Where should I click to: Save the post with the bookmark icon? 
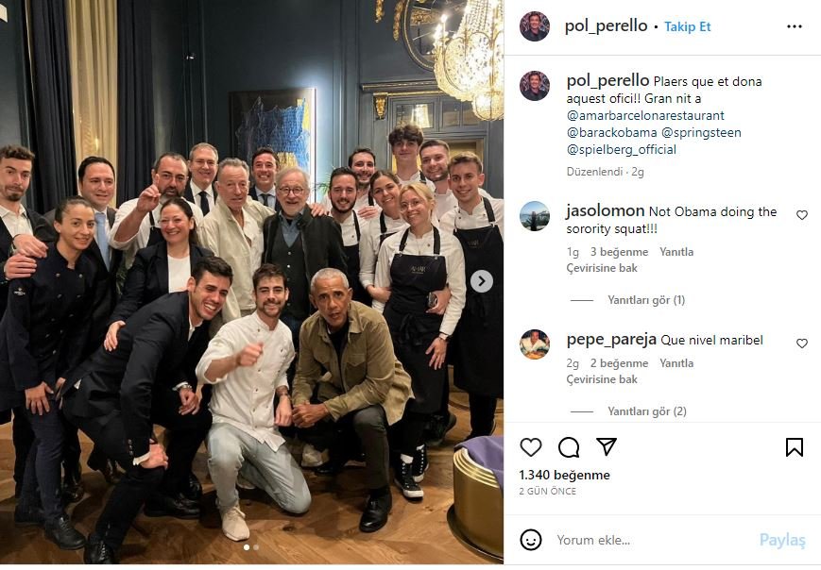pos(794,447)
